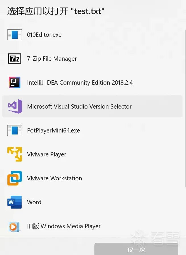Image resolution: width=186 pixels, height=255 pixels.
Task: Click the 7-Zip File Manager icon
Action: (15, 58)
